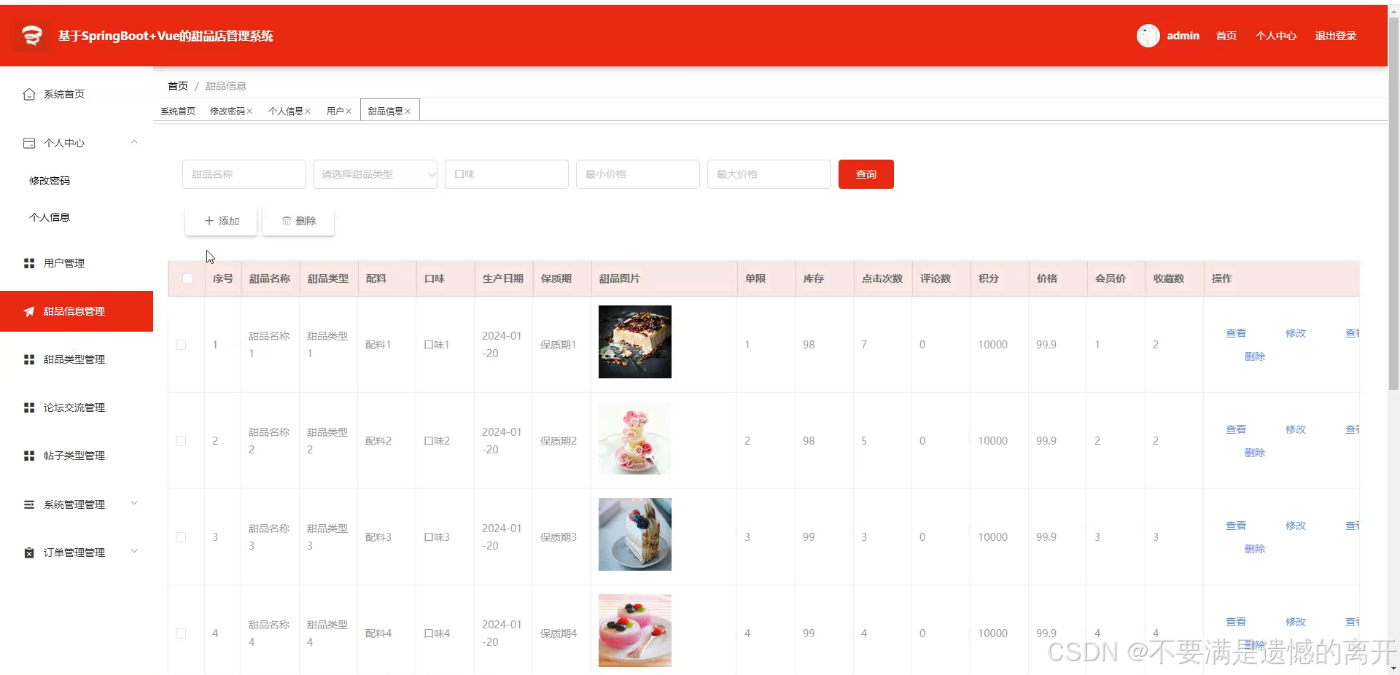
Task: Click the 订单管理管理 clipboard icon
Action: point(28,552)
